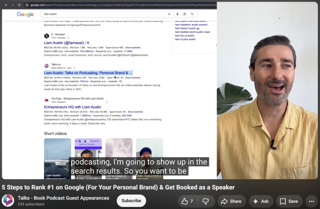Show backlinks for the Talks.co result
Screen dimensions: 320x209
click(133, 78)
